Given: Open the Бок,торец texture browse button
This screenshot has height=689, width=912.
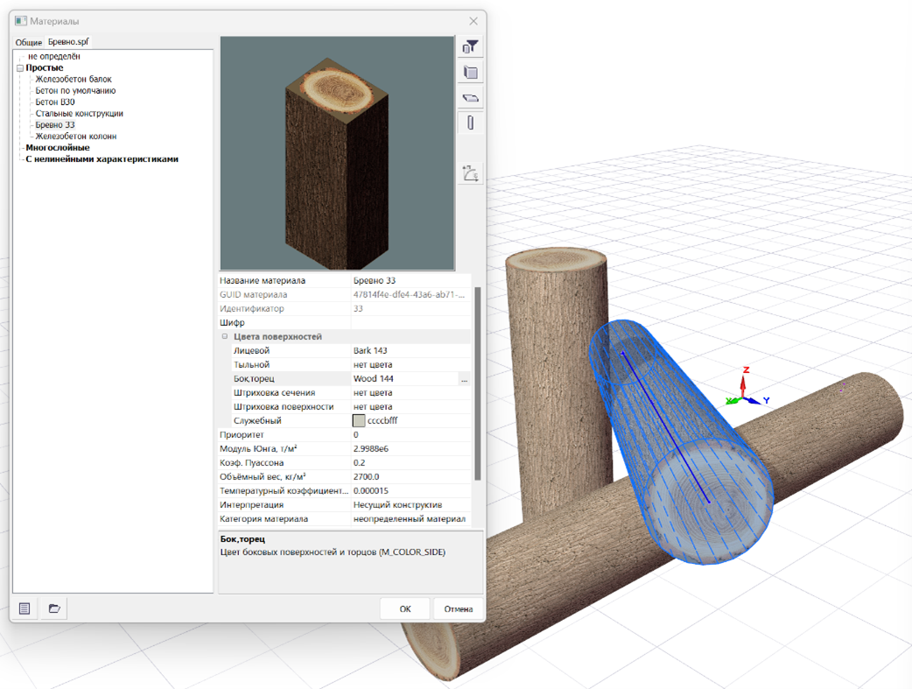Looking at the screenshot, I should click(464, 379).
